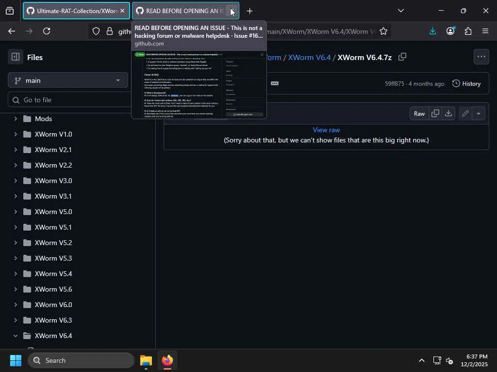
Task: Select the hovered issue tab preview thumbnail
Action: pos(199,85)
